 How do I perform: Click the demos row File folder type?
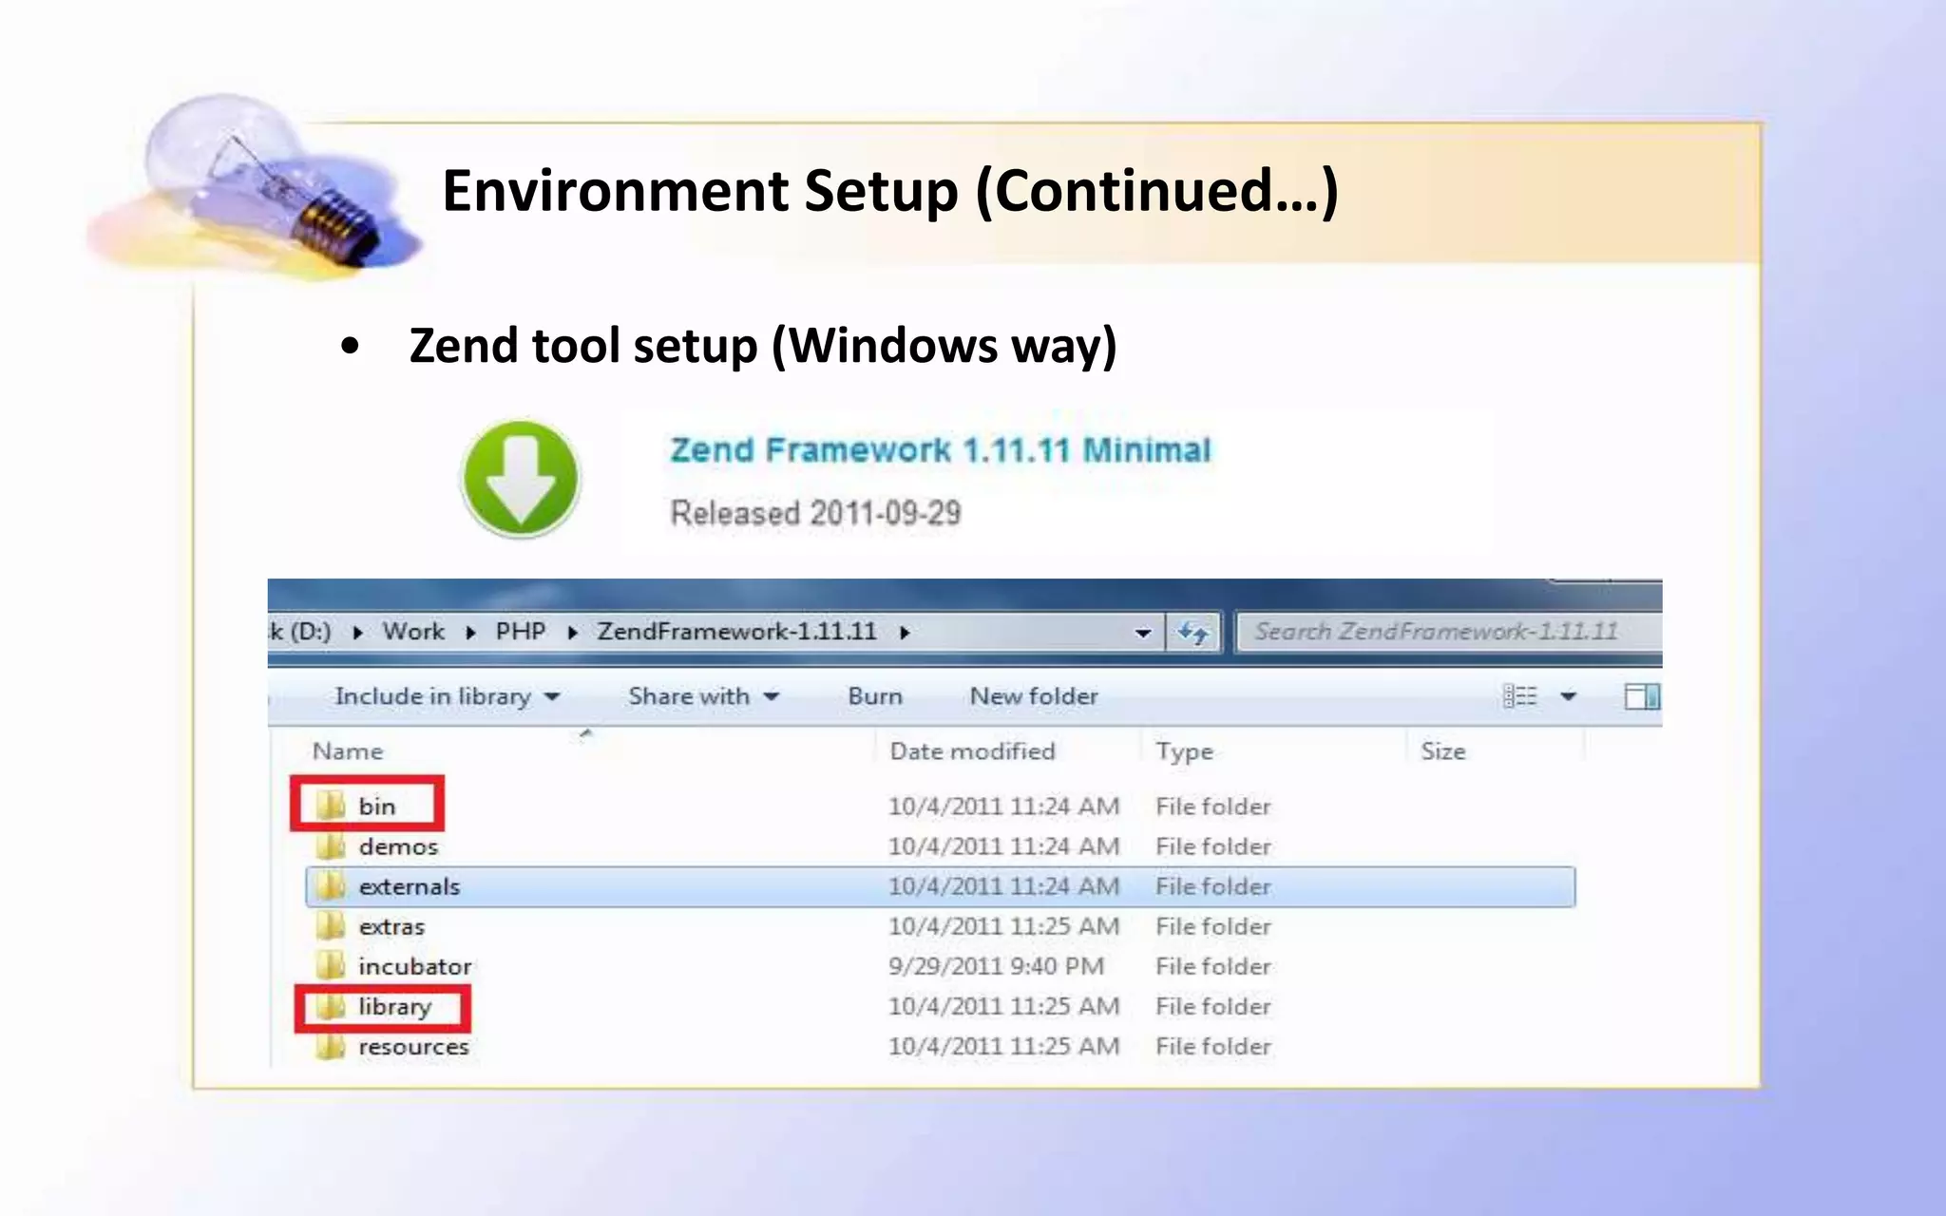pyautogui.click(x=1213, y=846)
